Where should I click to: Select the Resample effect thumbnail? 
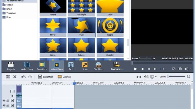tap(81, 8)
